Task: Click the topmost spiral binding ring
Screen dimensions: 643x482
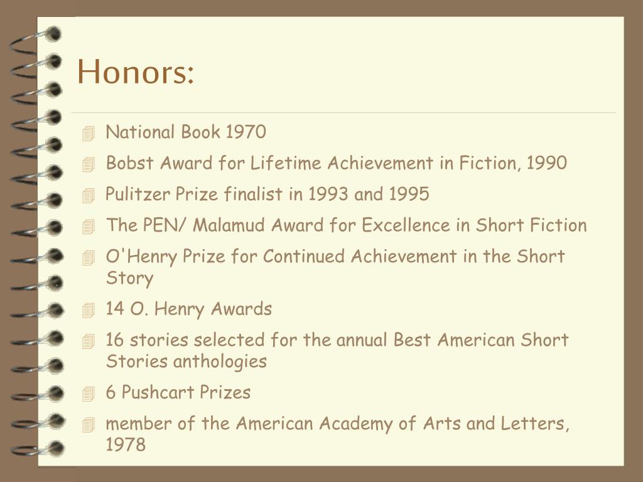Action: [x=44, y=35]
